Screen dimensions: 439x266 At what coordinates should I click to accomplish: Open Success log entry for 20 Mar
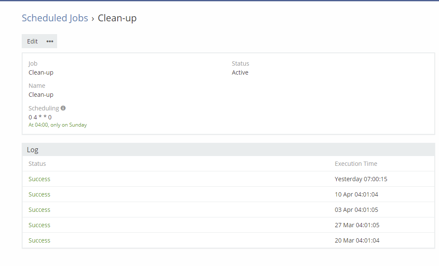click(39, 240)
